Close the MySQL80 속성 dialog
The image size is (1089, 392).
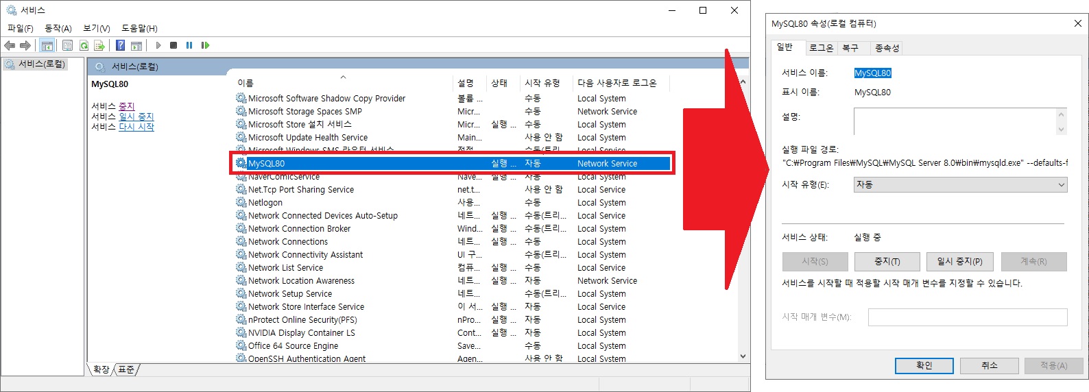[1077, 23]
